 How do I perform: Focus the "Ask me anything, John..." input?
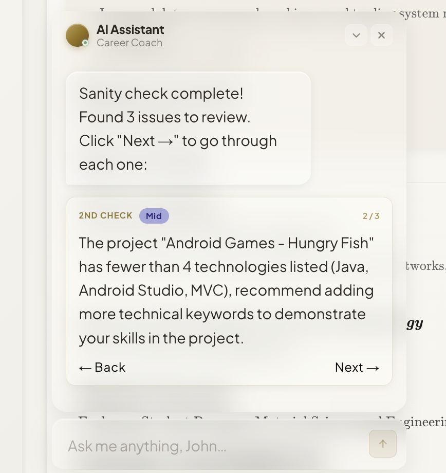(x=211, y=446)
